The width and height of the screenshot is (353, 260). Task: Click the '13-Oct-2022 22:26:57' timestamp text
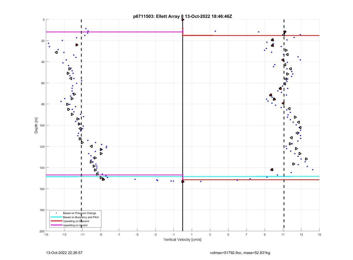[64, 253]
